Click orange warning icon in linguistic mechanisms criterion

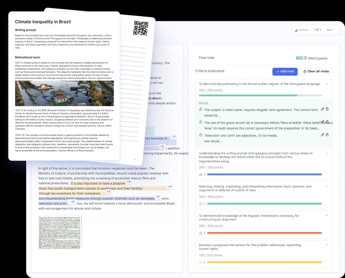[201, 233]
